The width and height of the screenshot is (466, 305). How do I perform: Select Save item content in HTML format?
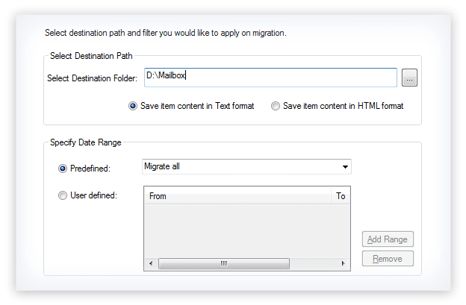pyautogui.click(x=276, y=106)
